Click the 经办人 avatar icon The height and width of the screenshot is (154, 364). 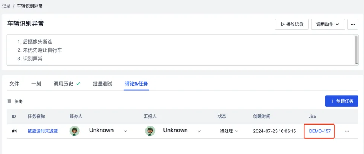[75, 131]
